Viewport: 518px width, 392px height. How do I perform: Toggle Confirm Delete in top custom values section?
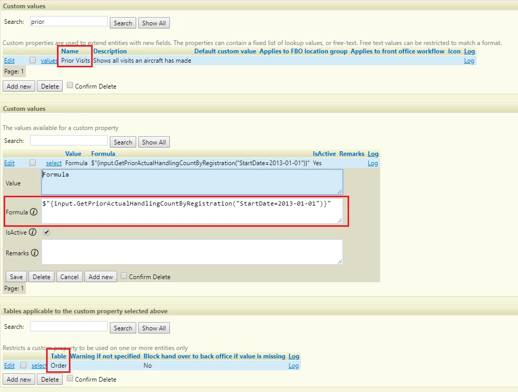(x=70, y=85)
